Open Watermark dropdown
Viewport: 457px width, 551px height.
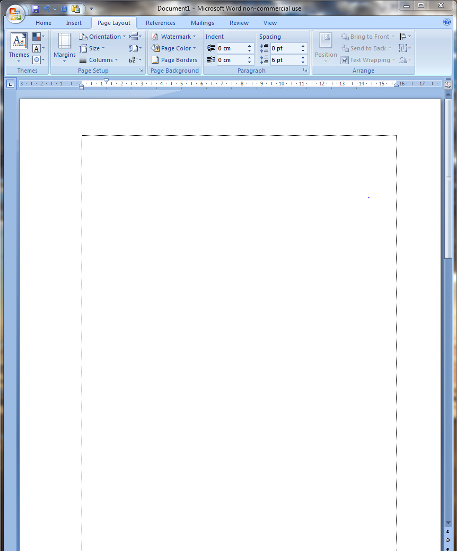173,37
